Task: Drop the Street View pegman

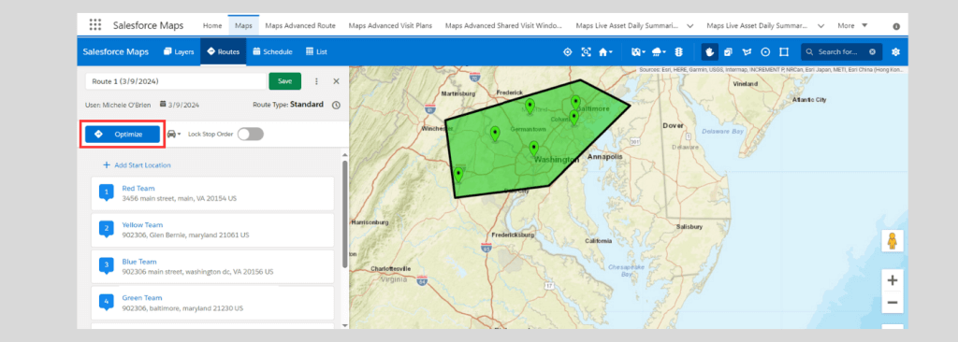Action: [x=892, y=241]
